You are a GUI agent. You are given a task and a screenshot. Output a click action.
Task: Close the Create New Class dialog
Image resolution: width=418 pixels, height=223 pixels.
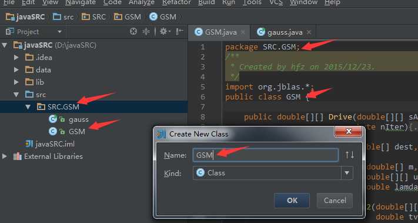(349, 132)
